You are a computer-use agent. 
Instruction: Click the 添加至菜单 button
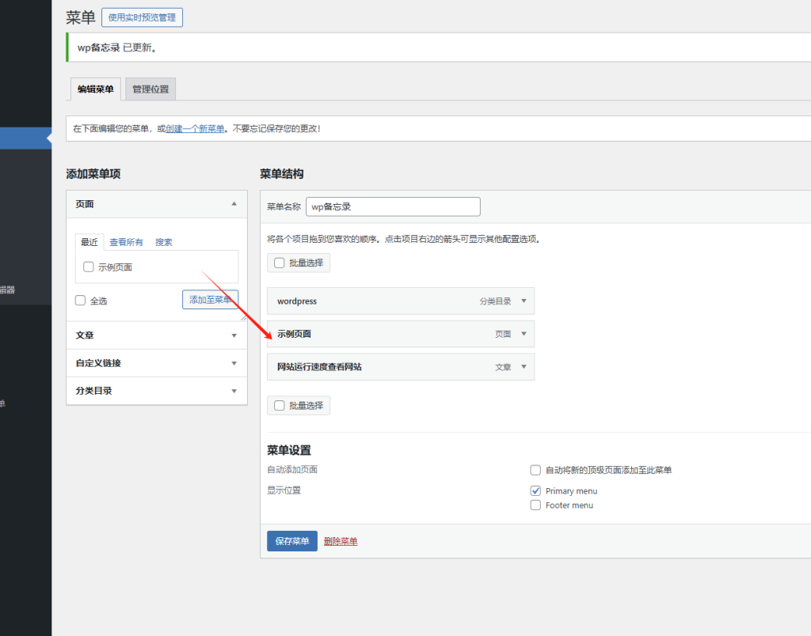[x=210, y=300]
